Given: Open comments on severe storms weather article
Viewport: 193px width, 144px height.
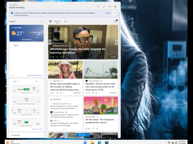Looking at the screenshot, I should [96, 93].
